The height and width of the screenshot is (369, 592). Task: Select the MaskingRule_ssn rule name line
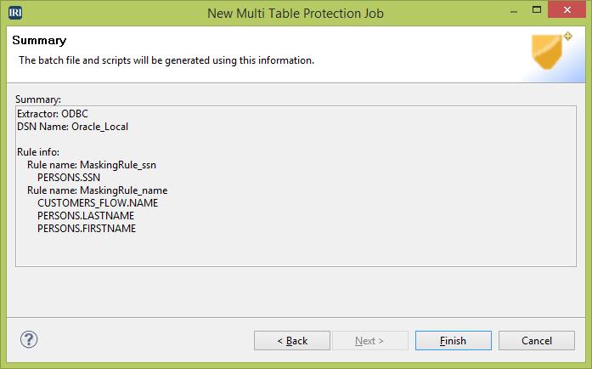click(92, 165)
